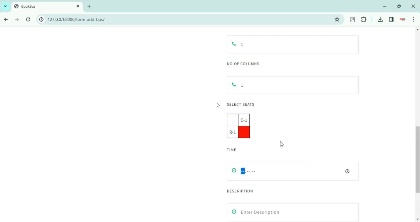Open the time picker clock icon
This screenshot has height=222, width=420.
coord(347,171)
